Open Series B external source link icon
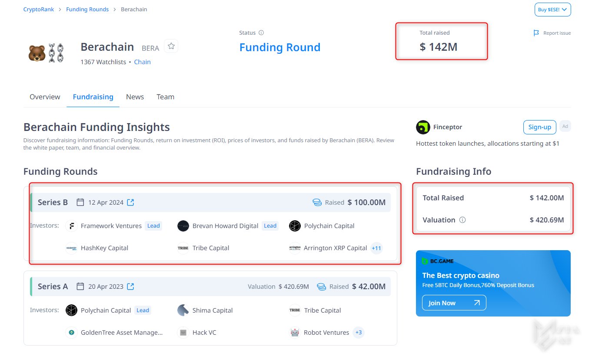 pyautogui.click(x=130, y=202)
